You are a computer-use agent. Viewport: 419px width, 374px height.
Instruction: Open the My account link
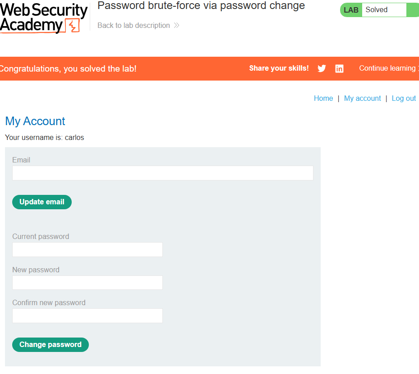pos(362,99)
